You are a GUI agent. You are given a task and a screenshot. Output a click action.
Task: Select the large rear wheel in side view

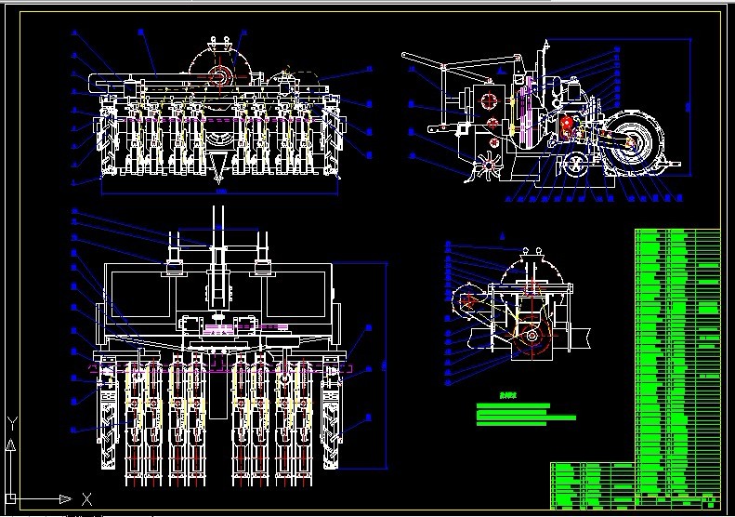[633, 142]
